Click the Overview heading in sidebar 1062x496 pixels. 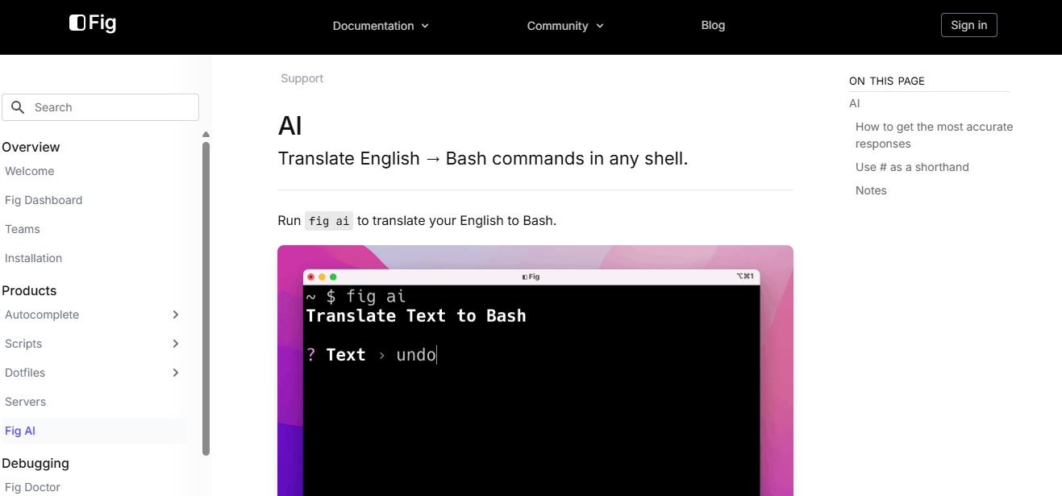(31, 147)
